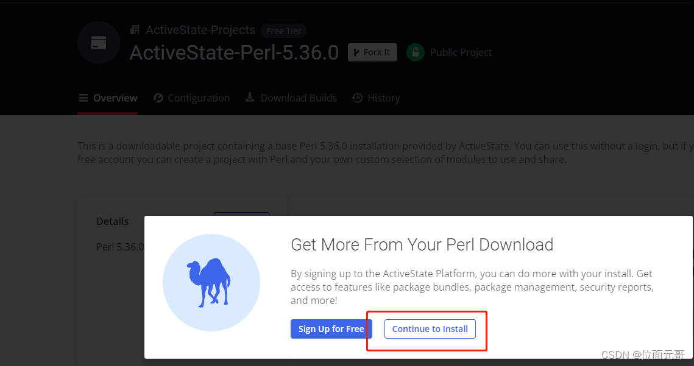The height and width of the screenshot is (366, 694).
Task: Switch to the Configuration tab
Action: (x=198, y=98)
